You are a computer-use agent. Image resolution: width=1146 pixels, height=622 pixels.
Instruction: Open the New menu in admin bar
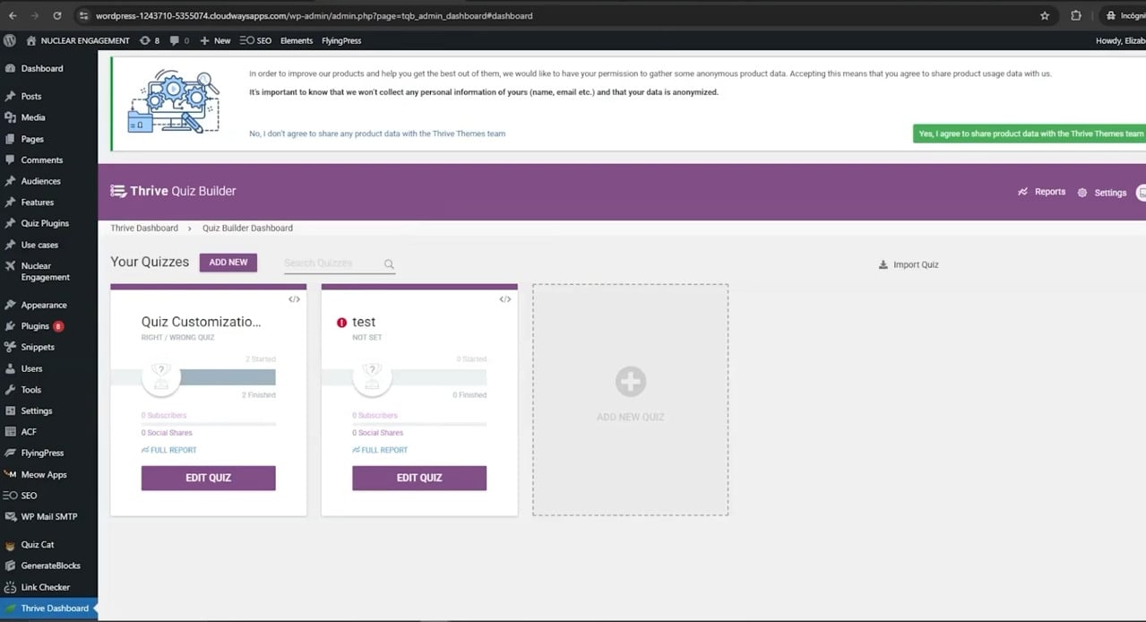click(x=215, y=40)
